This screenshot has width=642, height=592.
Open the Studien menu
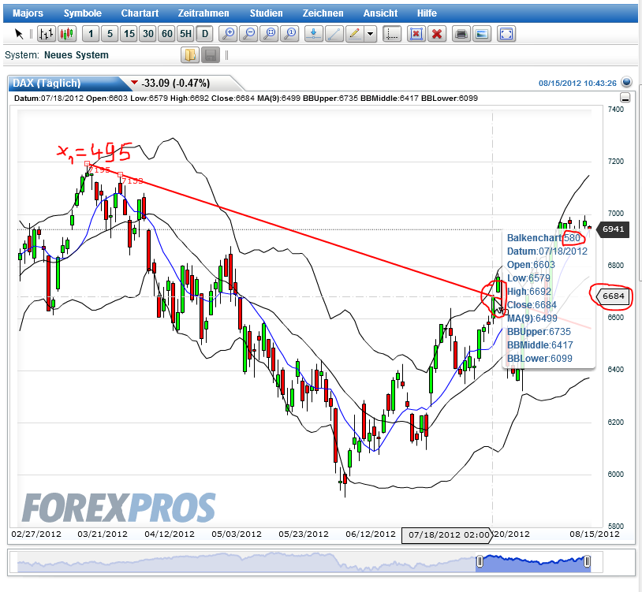pos(266,13)
